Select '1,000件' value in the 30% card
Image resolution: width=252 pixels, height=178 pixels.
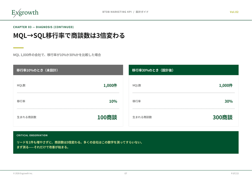click(x=226, y=85)
